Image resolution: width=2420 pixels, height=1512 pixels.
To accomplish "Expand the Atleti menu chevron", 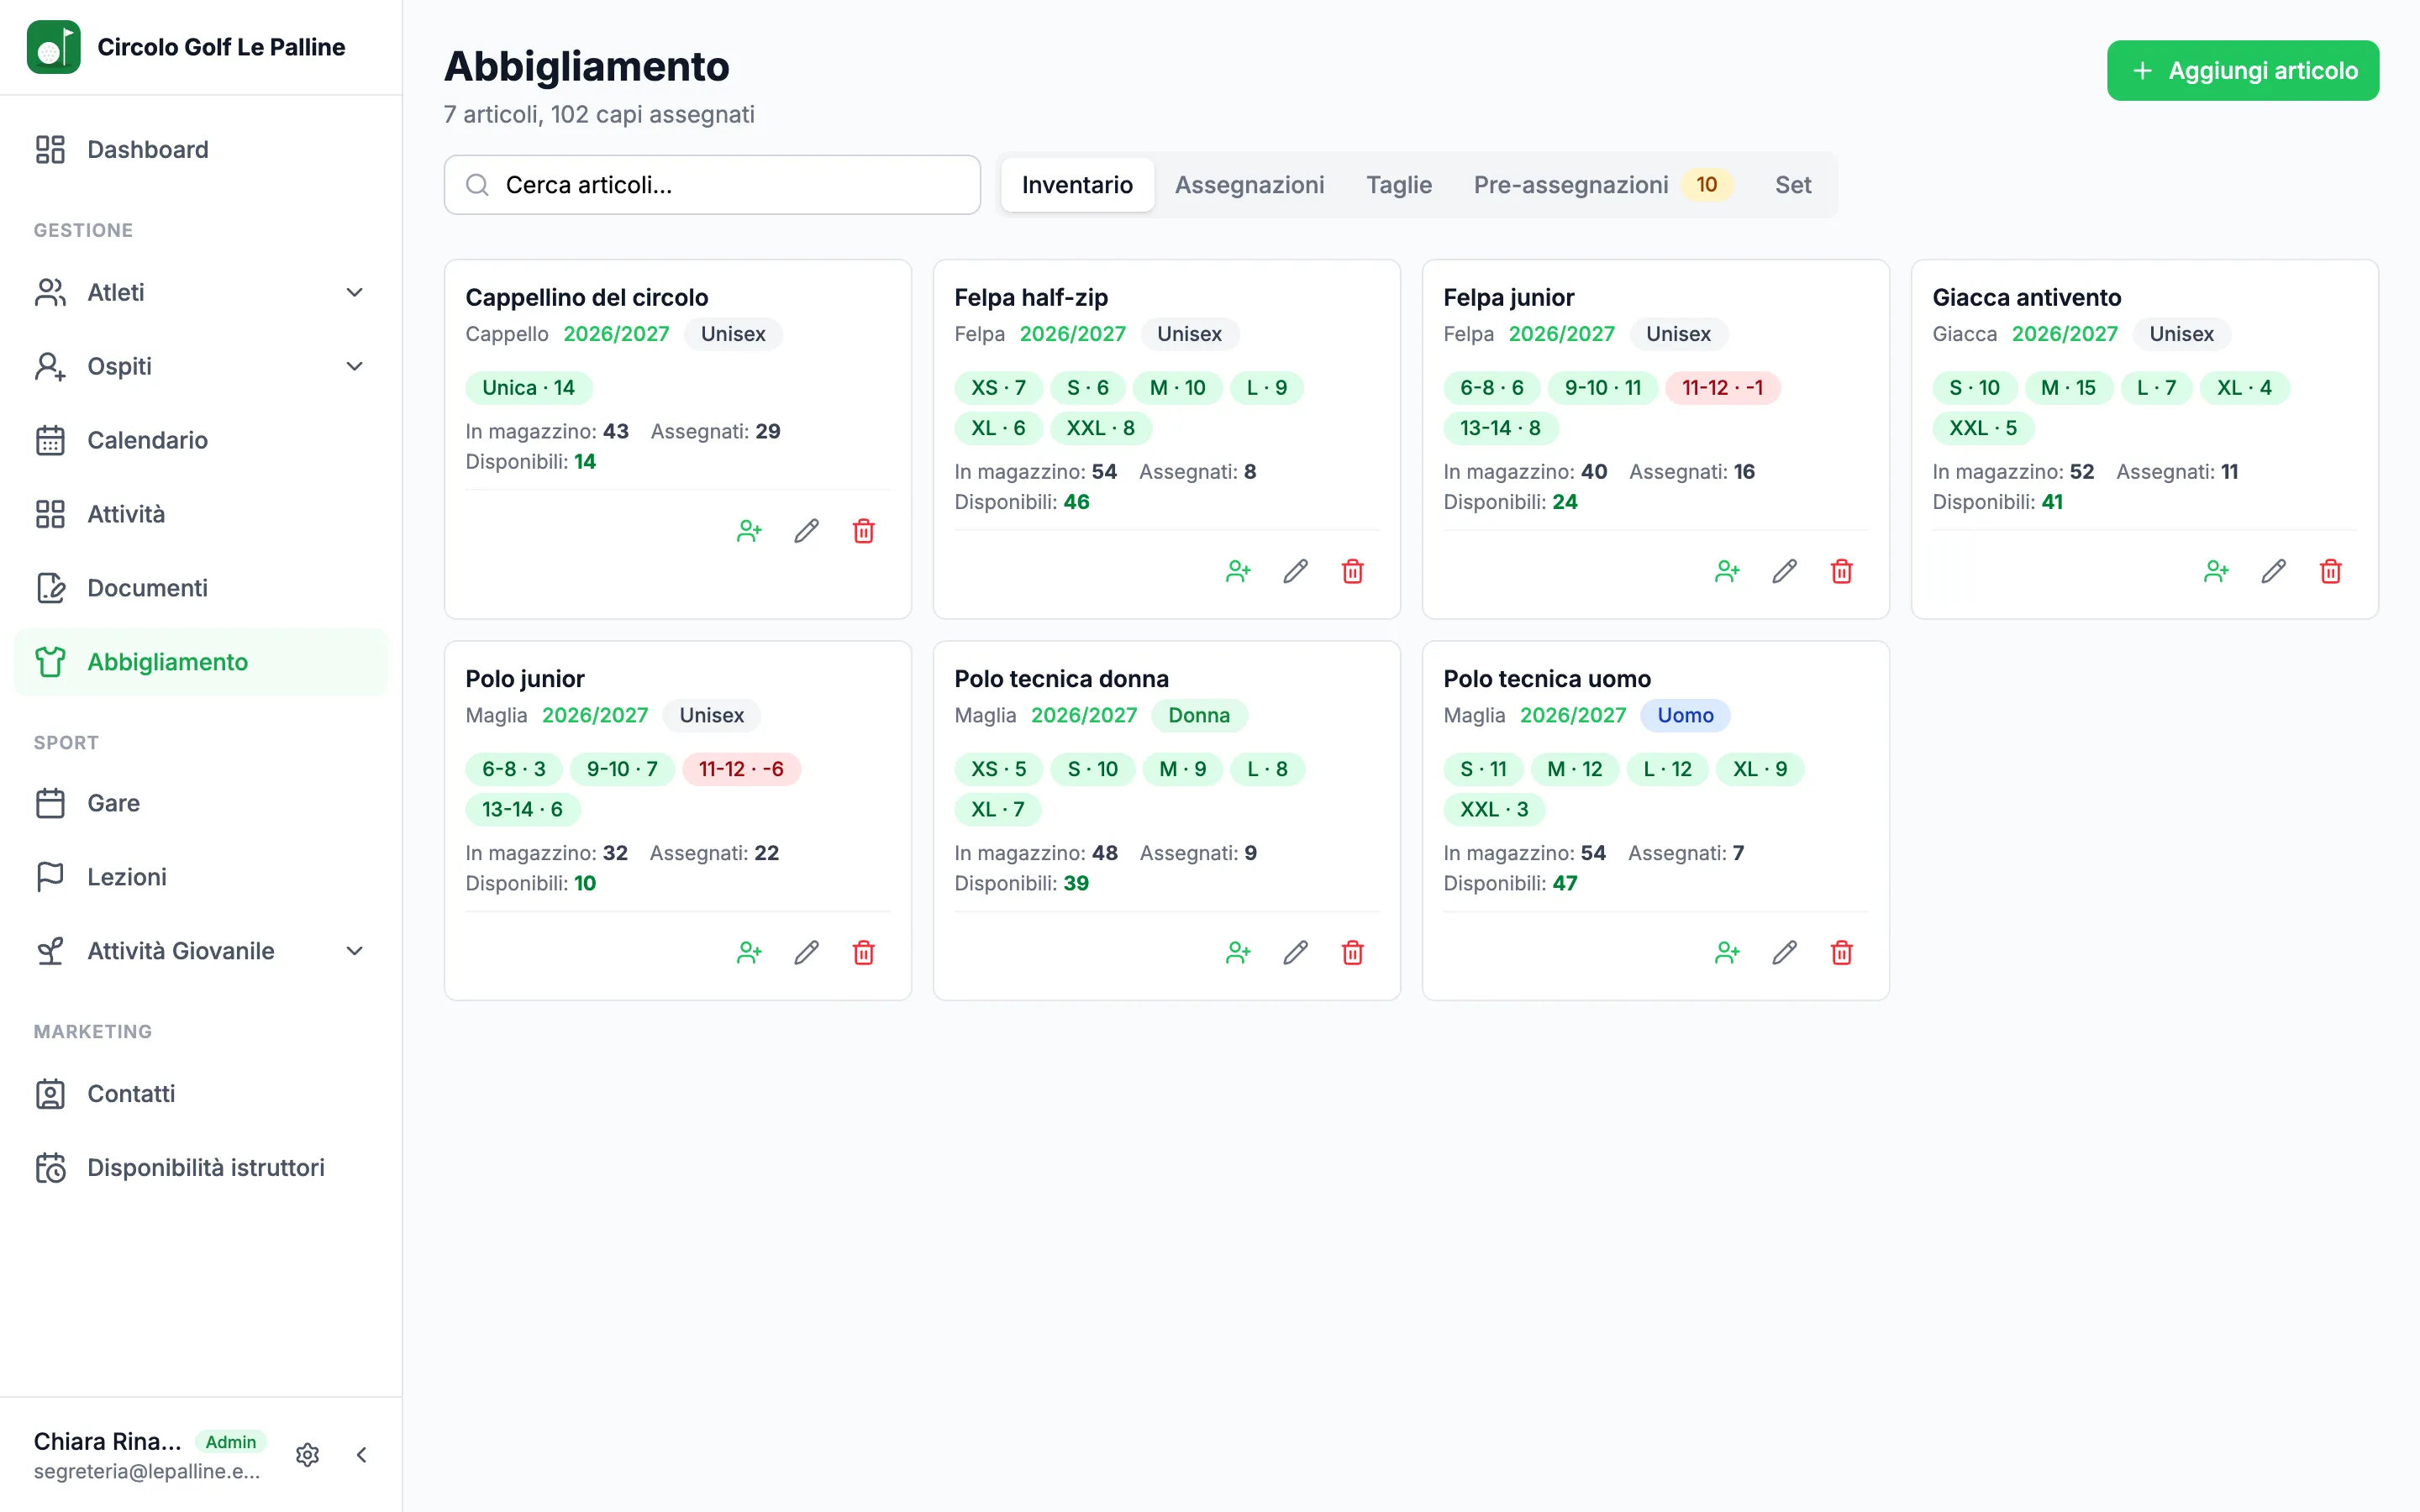I will click(x=354, y=292).
